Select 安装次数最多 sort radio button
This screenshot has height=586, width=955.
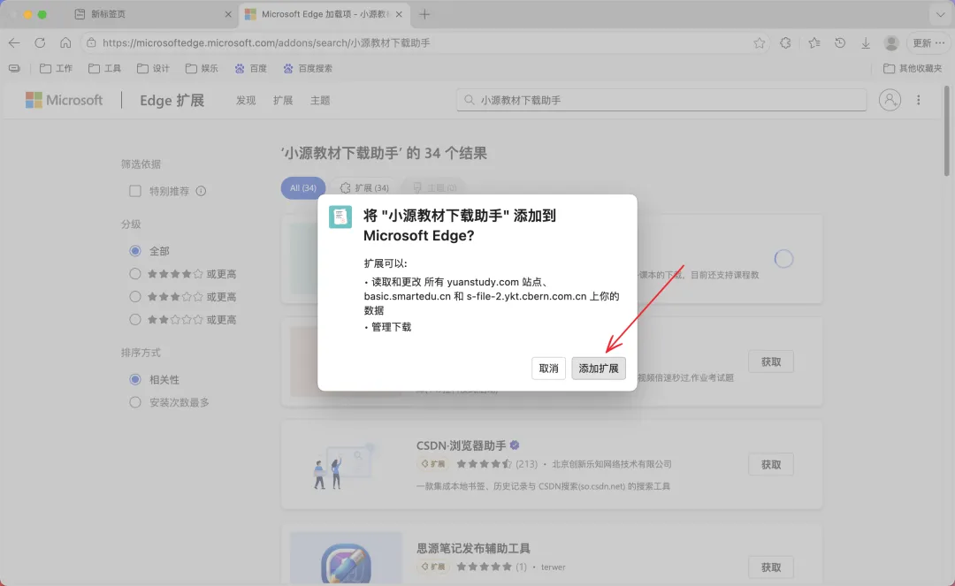click(x=135, y=402)
